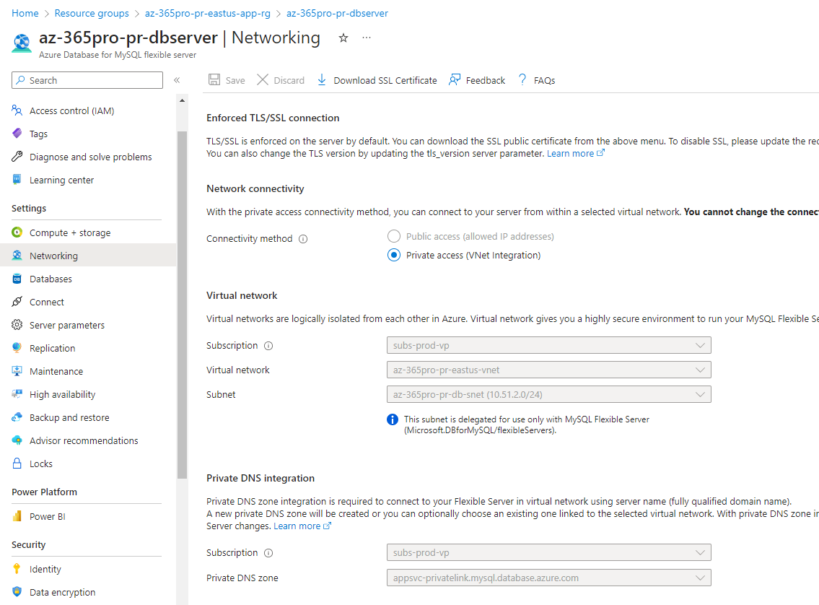Click the Locks padlock icon
819x605 pixels.
tap(17, 463)
